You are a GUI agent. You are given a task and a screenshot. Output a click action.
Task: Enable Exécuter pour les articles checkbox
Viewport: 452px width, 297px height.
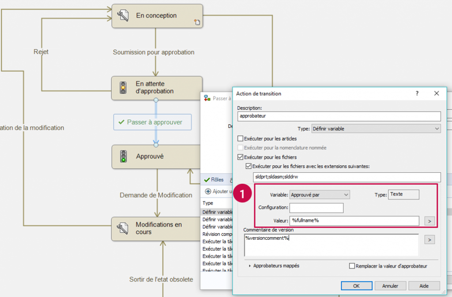[x=240, y=138]
